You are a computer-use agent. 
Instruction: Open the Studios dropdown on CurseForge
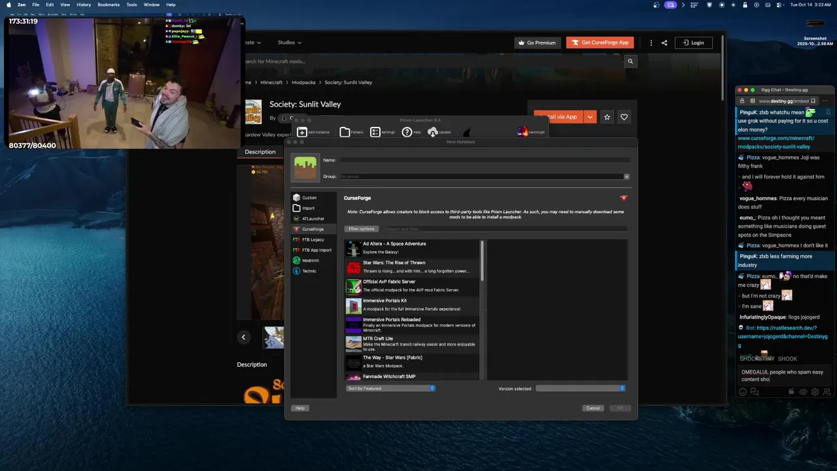pos(290,43)
